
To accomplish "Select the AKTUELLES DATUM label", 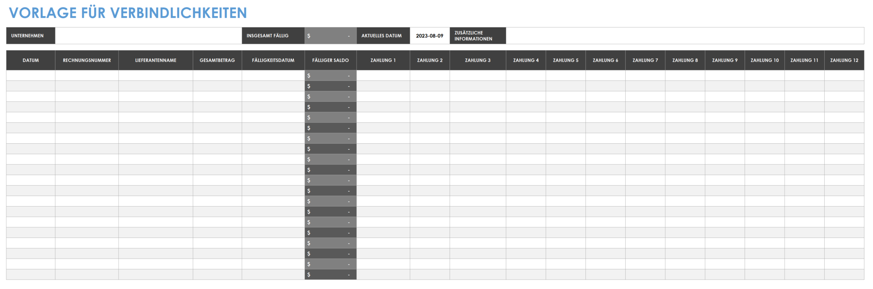I will click(383, 36).
